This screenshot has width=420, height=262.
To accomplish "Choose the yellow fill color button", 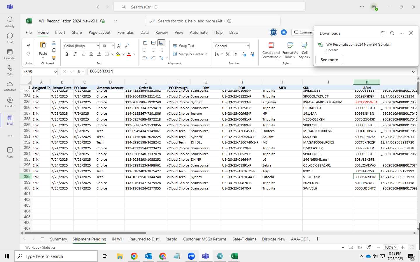I will tap(118, 54).
